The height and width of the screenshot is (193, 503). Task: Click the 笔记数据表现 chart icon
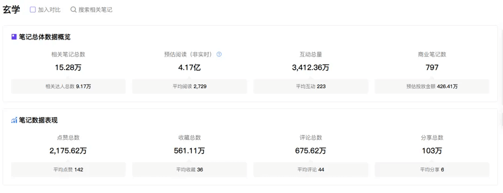(x=14, y=120)
